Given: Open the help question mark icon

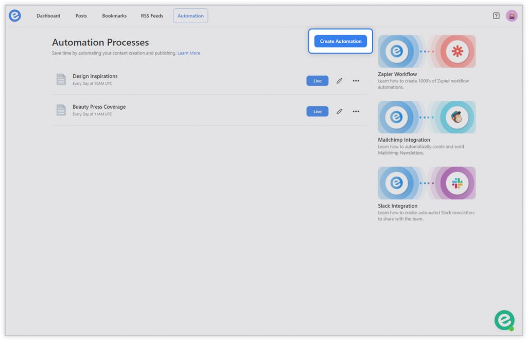Looking at the screenshot, I should coord(496,16).
